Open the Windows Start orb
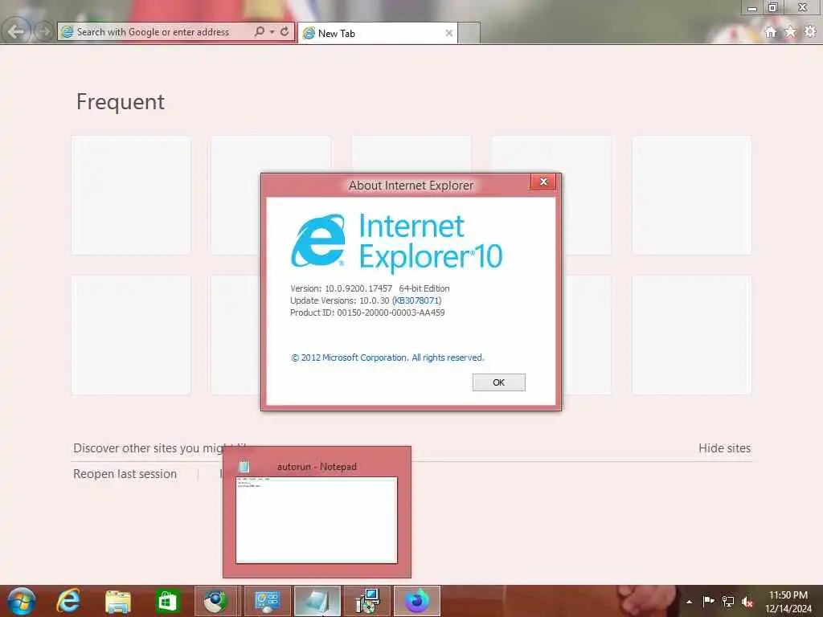The width and height of the screenshot is (823, 617). [21, 601]
